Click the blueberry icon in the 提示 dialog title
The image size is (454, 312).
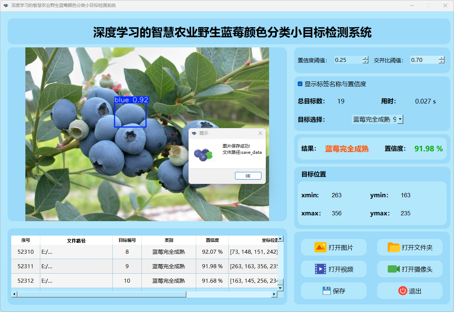point(194,133)
